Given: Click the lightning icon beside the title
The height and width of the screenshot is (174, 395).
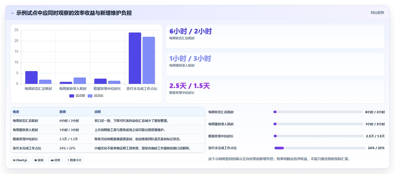Looking at the screenshot, I should click(x=13, y=13).
